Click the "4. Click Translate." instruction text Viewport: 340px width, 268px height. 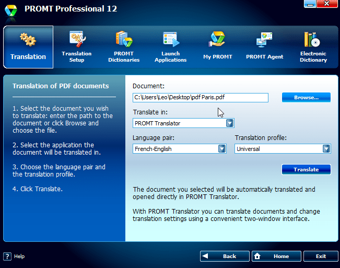point(38,189)
